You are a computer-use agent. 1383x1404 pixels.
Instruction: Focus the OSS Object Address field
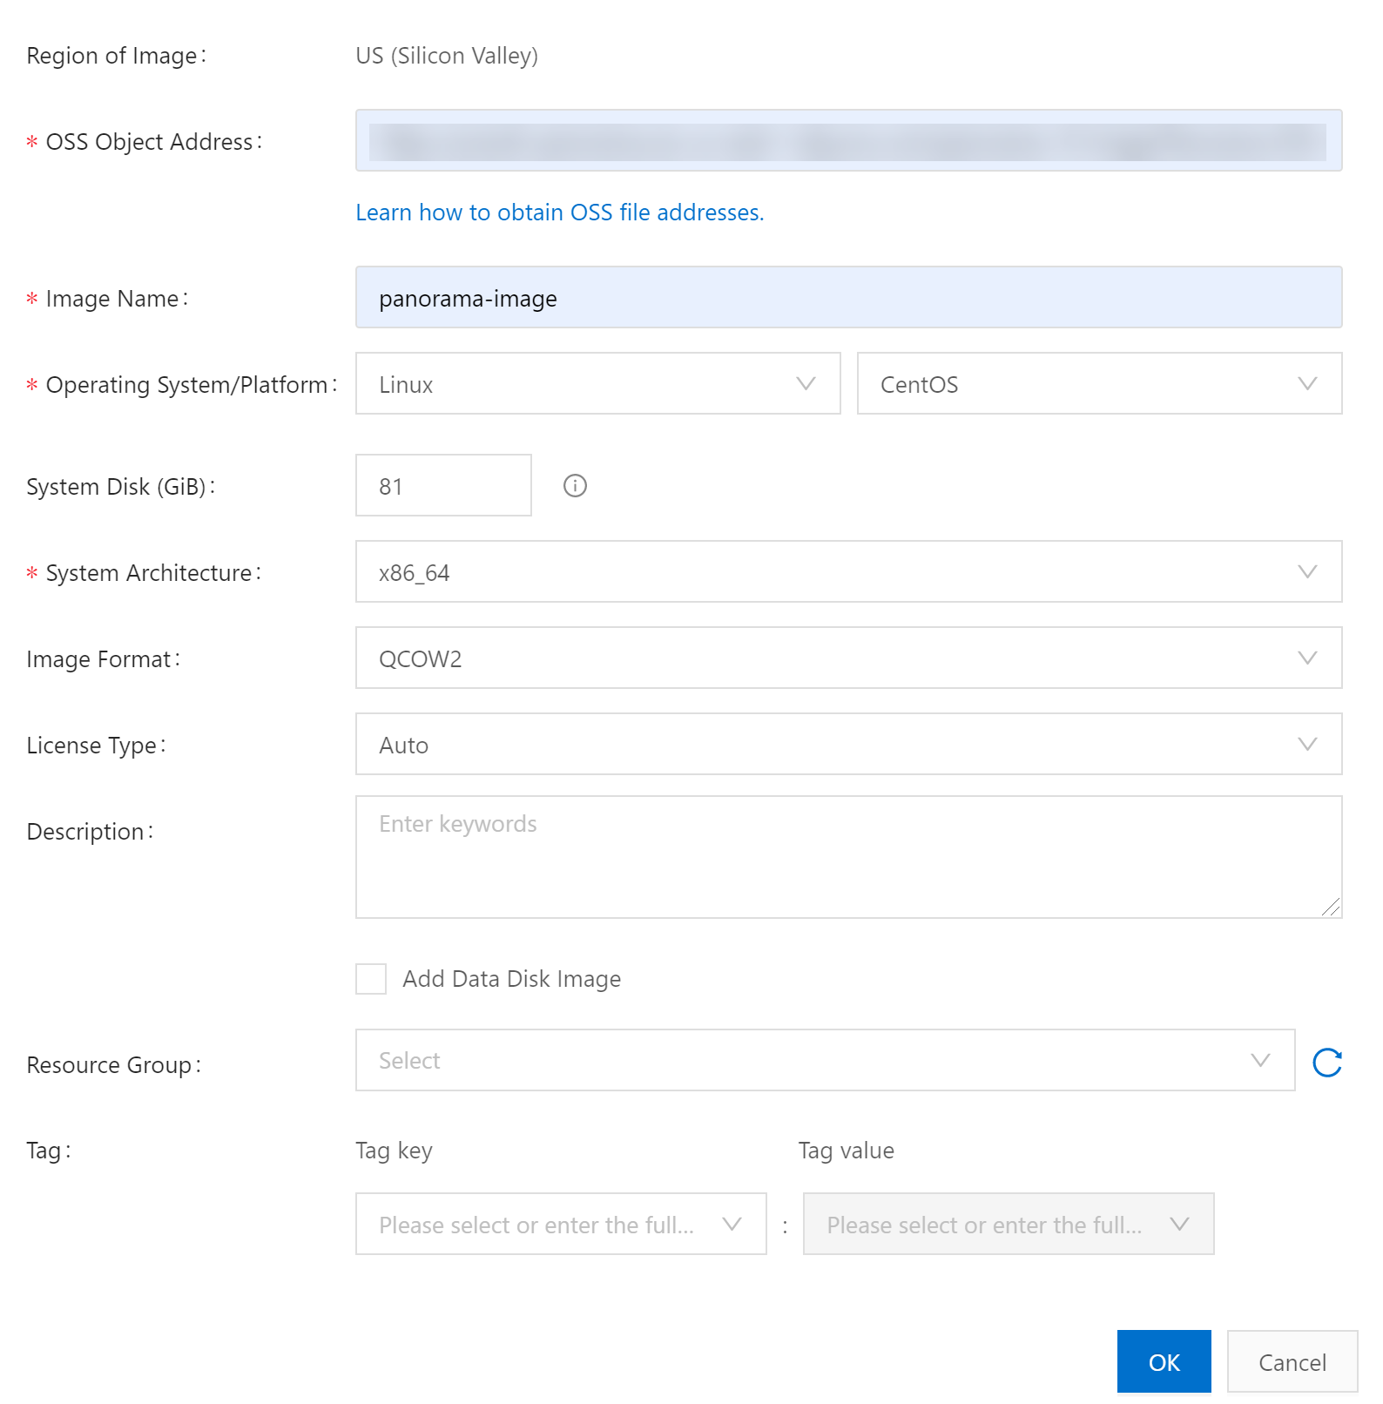(x=847, y=141)
